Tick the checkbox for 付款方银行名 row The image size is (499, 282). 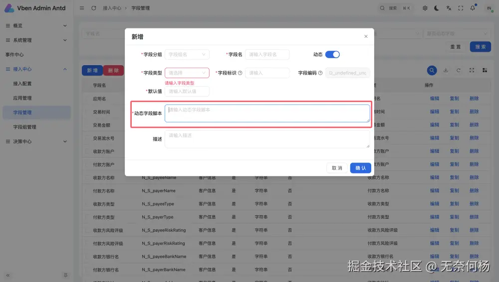click(x=87, y=270)
